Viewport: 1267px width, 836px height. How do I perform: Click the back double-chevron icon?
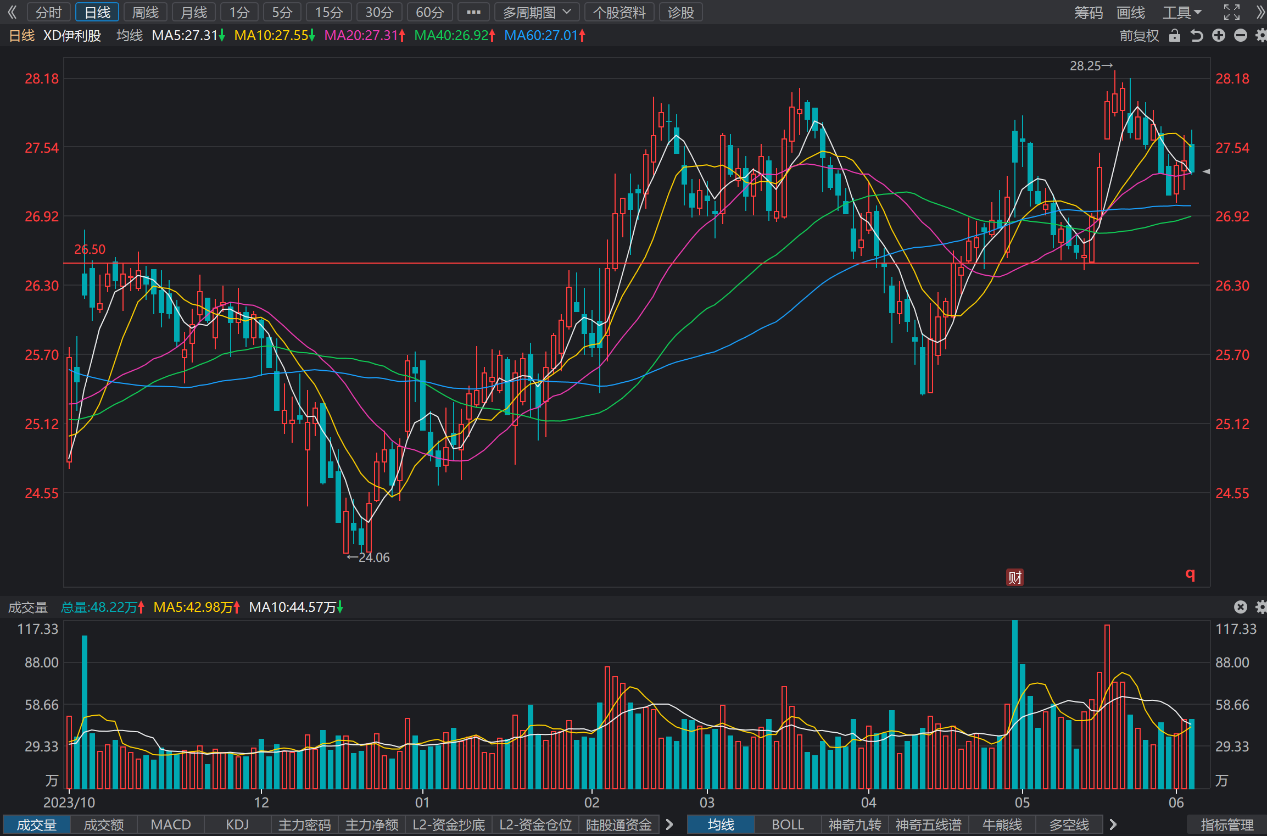point(12,12)
